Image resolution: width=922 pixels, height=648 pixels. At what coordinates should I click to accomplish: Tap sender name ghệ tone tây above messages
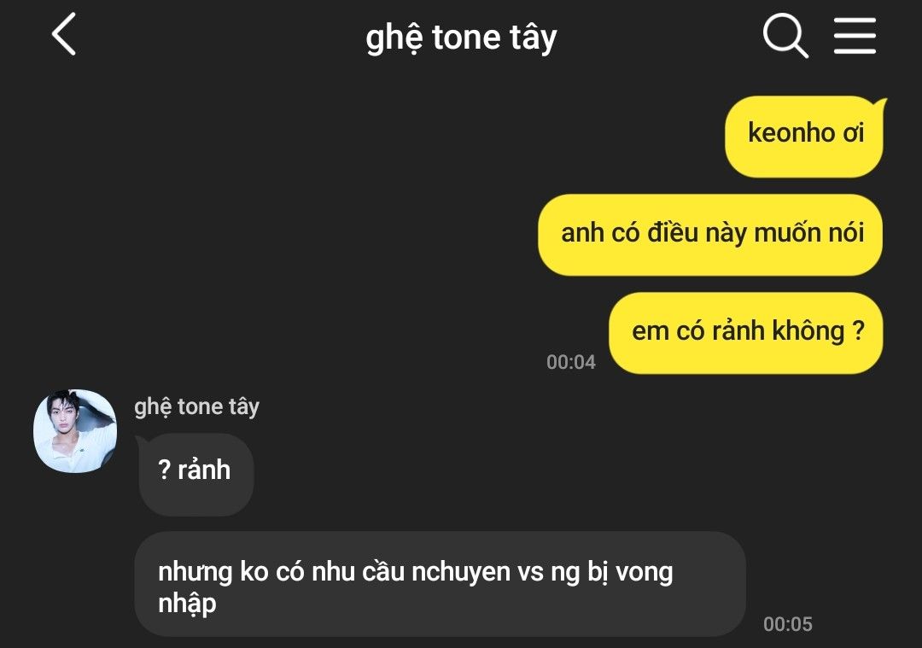coord(196,407)
